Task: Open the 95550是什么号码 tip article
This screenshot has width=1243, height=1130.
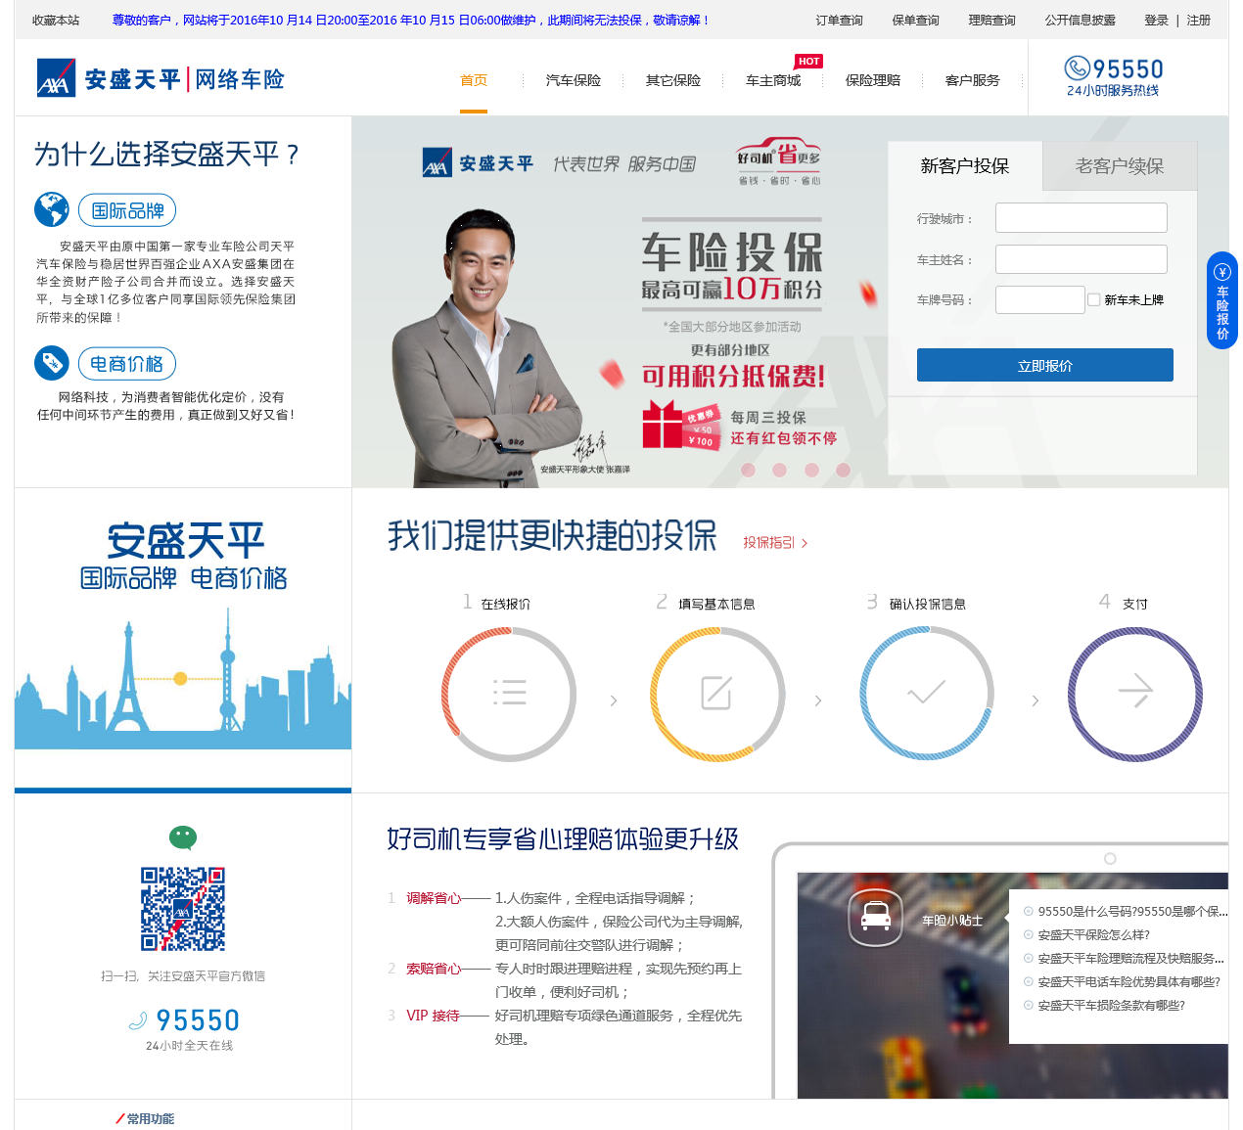Action: (1130, 911)
